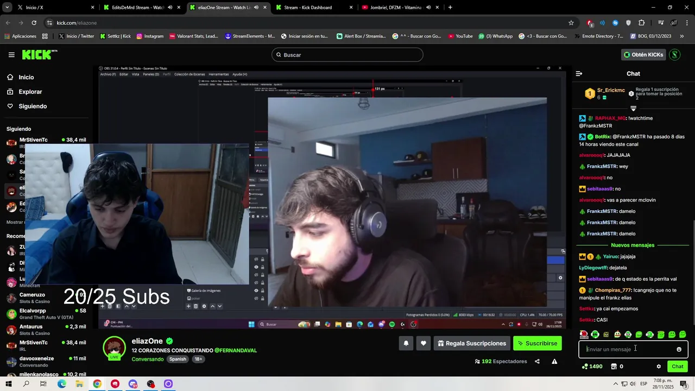Open the channel points 1490 balance
The image size is (695, 391).
click(592, 367)
